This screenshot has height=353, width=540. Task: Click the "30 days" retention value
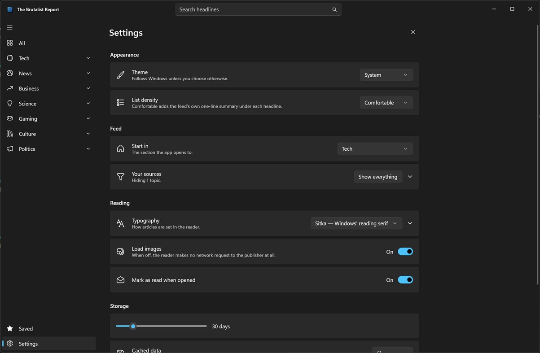pyautogui.click(x=221, y=327)
